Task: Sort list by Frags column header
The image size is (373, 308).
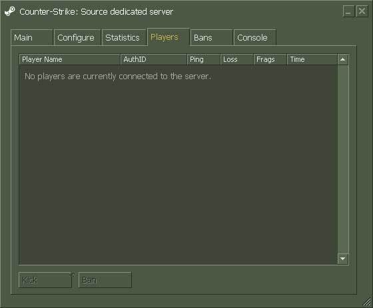Action: coord(270,59)
